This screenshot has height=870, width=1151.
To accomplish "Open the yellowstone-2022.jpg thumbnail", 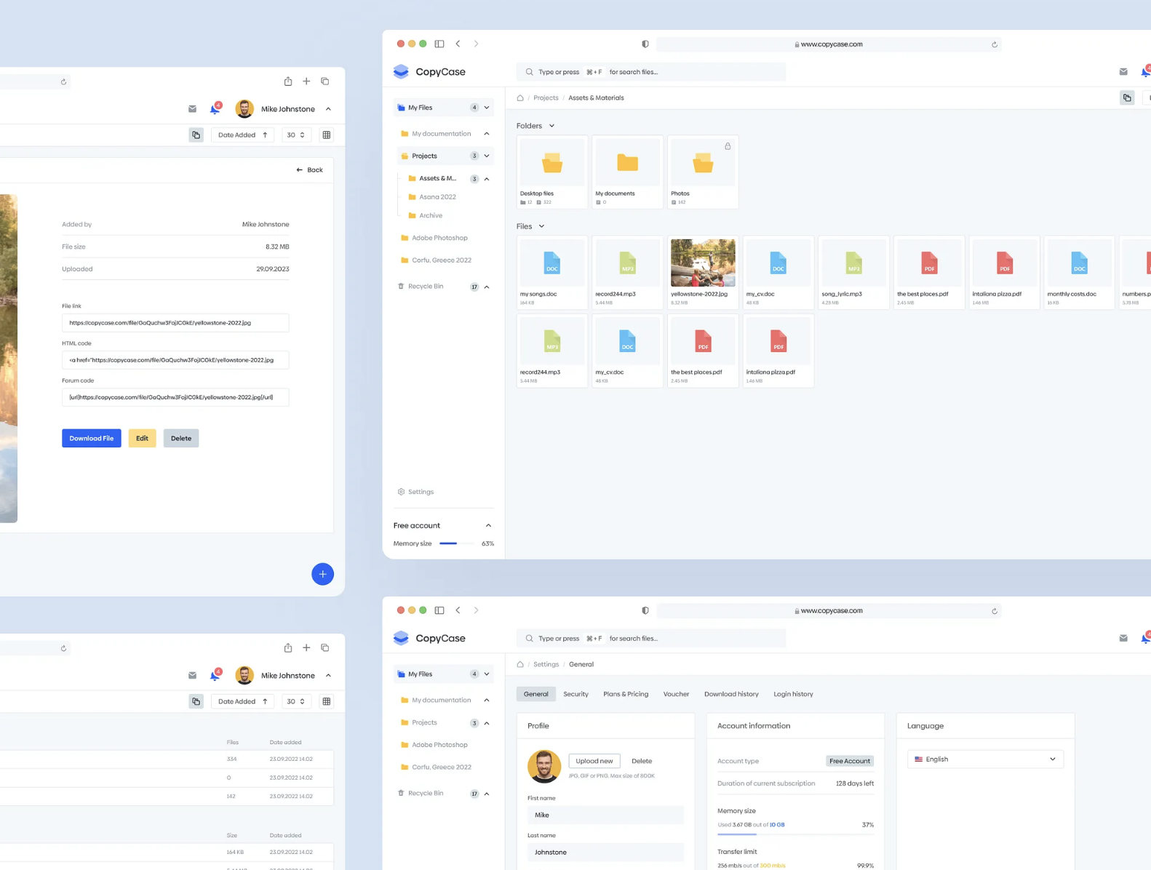I will click(x=702, y=263).
